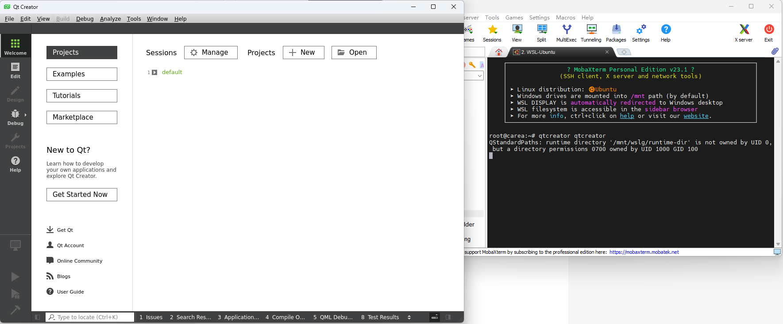Click the Exit power icon in MobaXterm
The width and height of the screenshot is (783, 324).
tap(769, 34)
